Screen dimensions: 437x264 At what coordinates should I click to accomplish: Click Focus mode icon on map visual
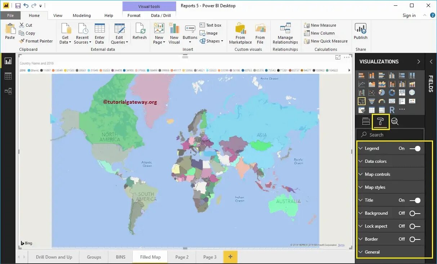pyautogui.click(x=338, y=57)
